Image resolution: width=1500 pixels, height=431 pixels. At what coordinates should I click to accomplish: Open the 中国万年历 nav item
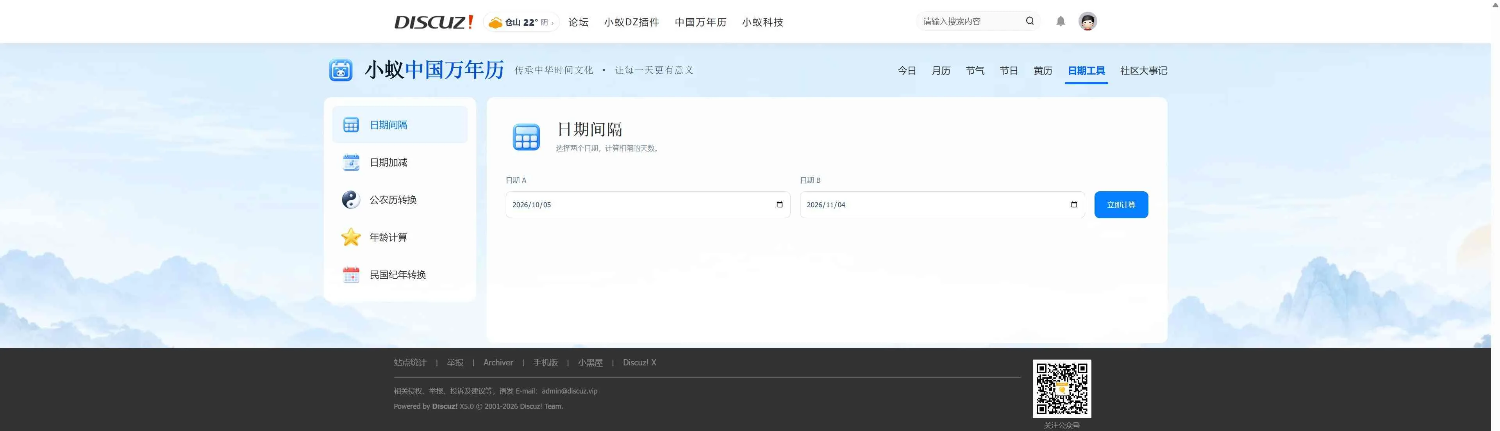pos(700,22)
